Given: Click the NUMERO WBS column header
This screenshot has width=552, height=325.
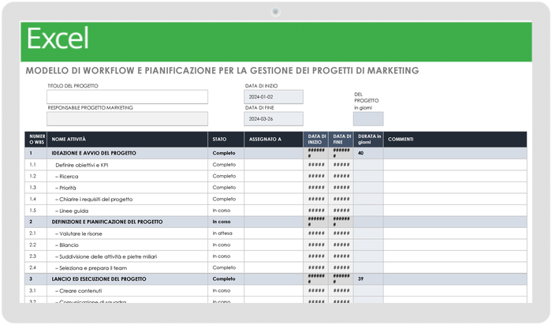Looking at the screenshot, I should 36,140.
